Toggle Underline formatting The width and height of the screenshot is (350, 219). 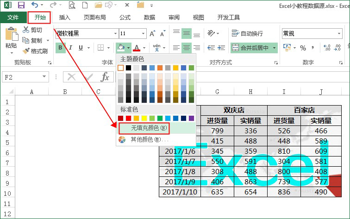click(81, 48)
